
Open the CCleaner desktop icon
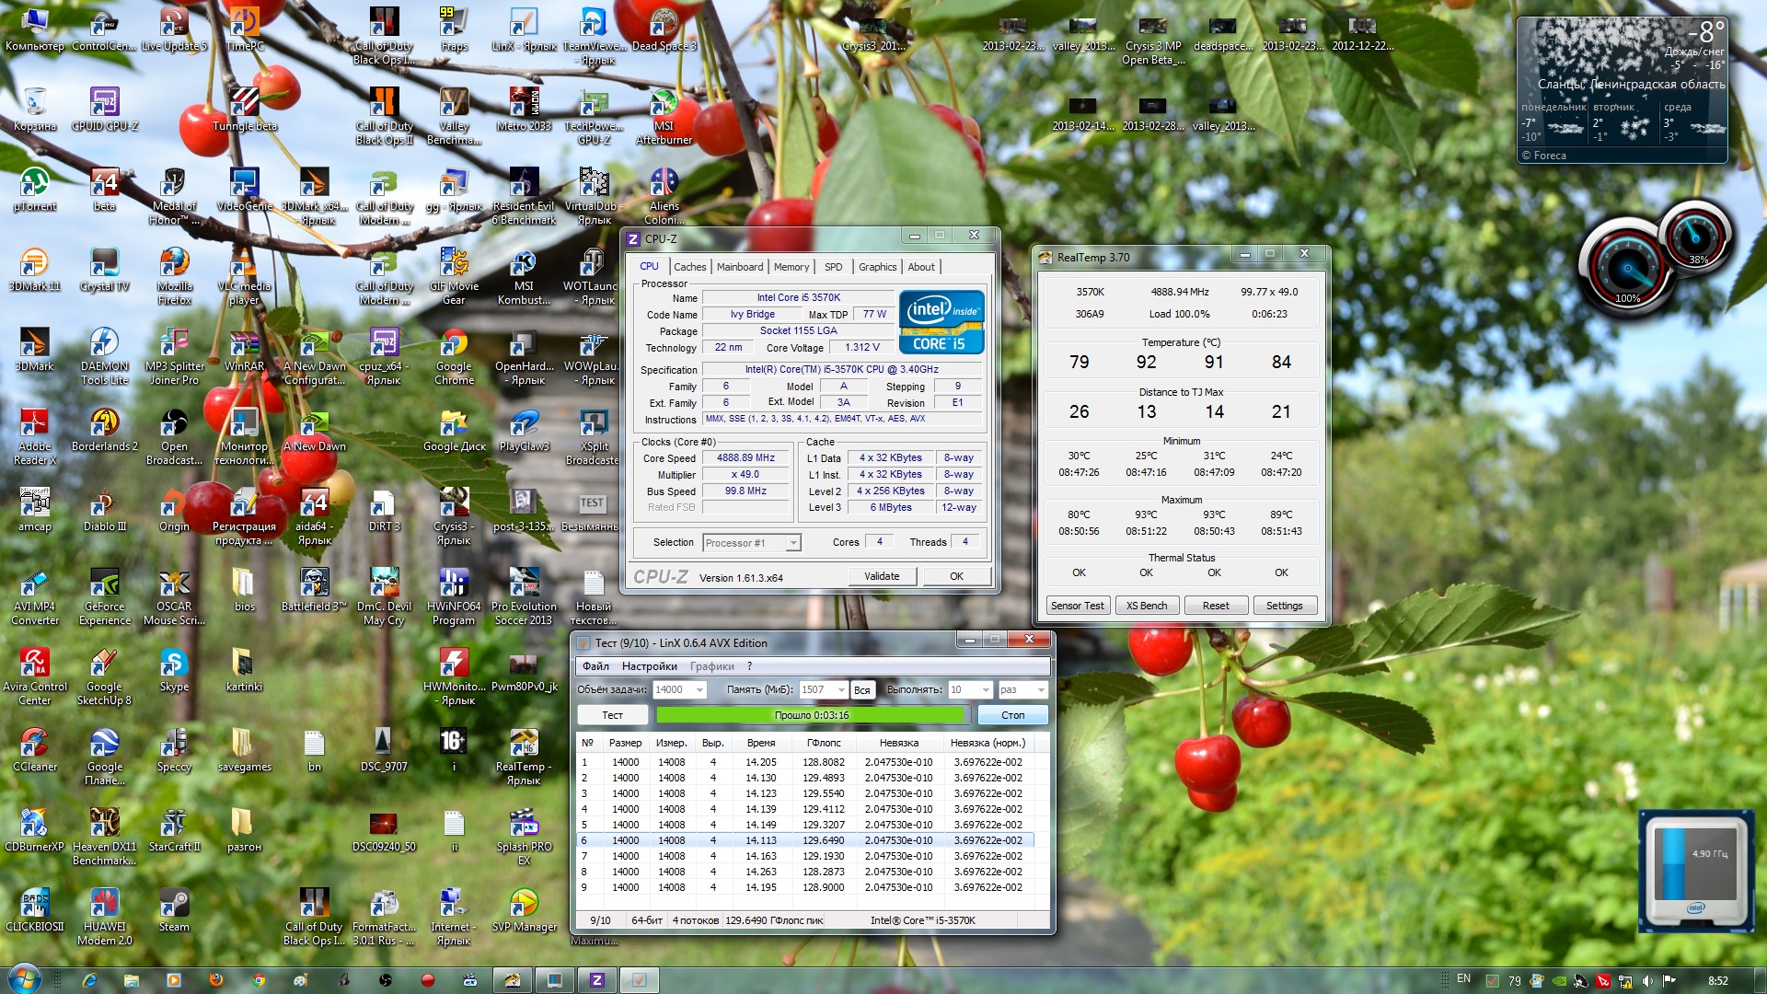pyautogui.click(x=35, y=744)
